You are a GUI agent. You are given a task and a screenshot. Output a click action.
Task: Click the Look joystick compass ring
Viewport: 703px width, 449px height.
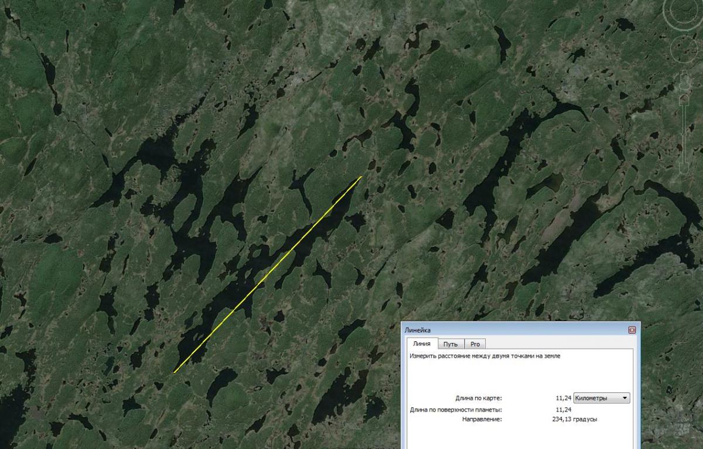pyautogui.click(x=683, y=11)
